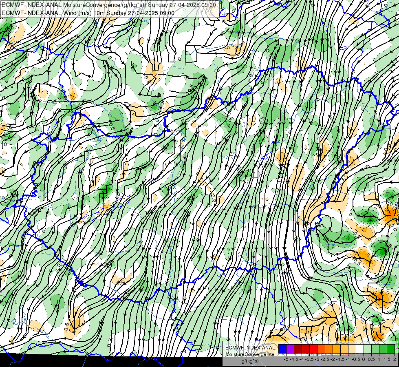Select the white legend swatch
Image resolution: width=399 pixels, height=367 pixels.
360,349
